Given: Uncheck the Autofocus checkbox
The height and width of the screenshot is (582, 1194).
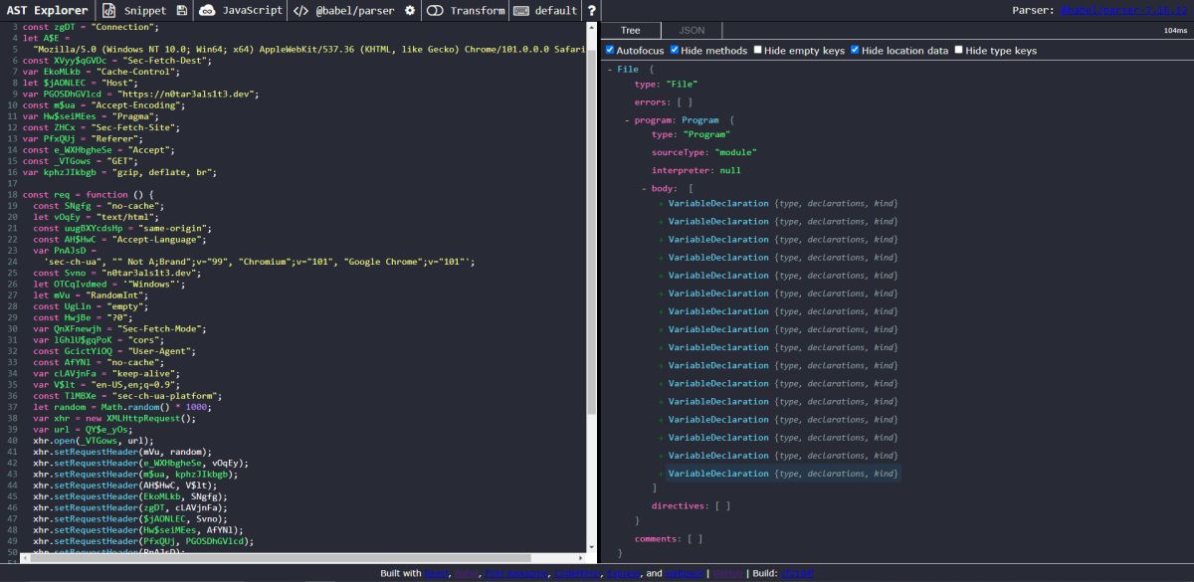Looking at the screenshot, I should click(x=610, y=50).
